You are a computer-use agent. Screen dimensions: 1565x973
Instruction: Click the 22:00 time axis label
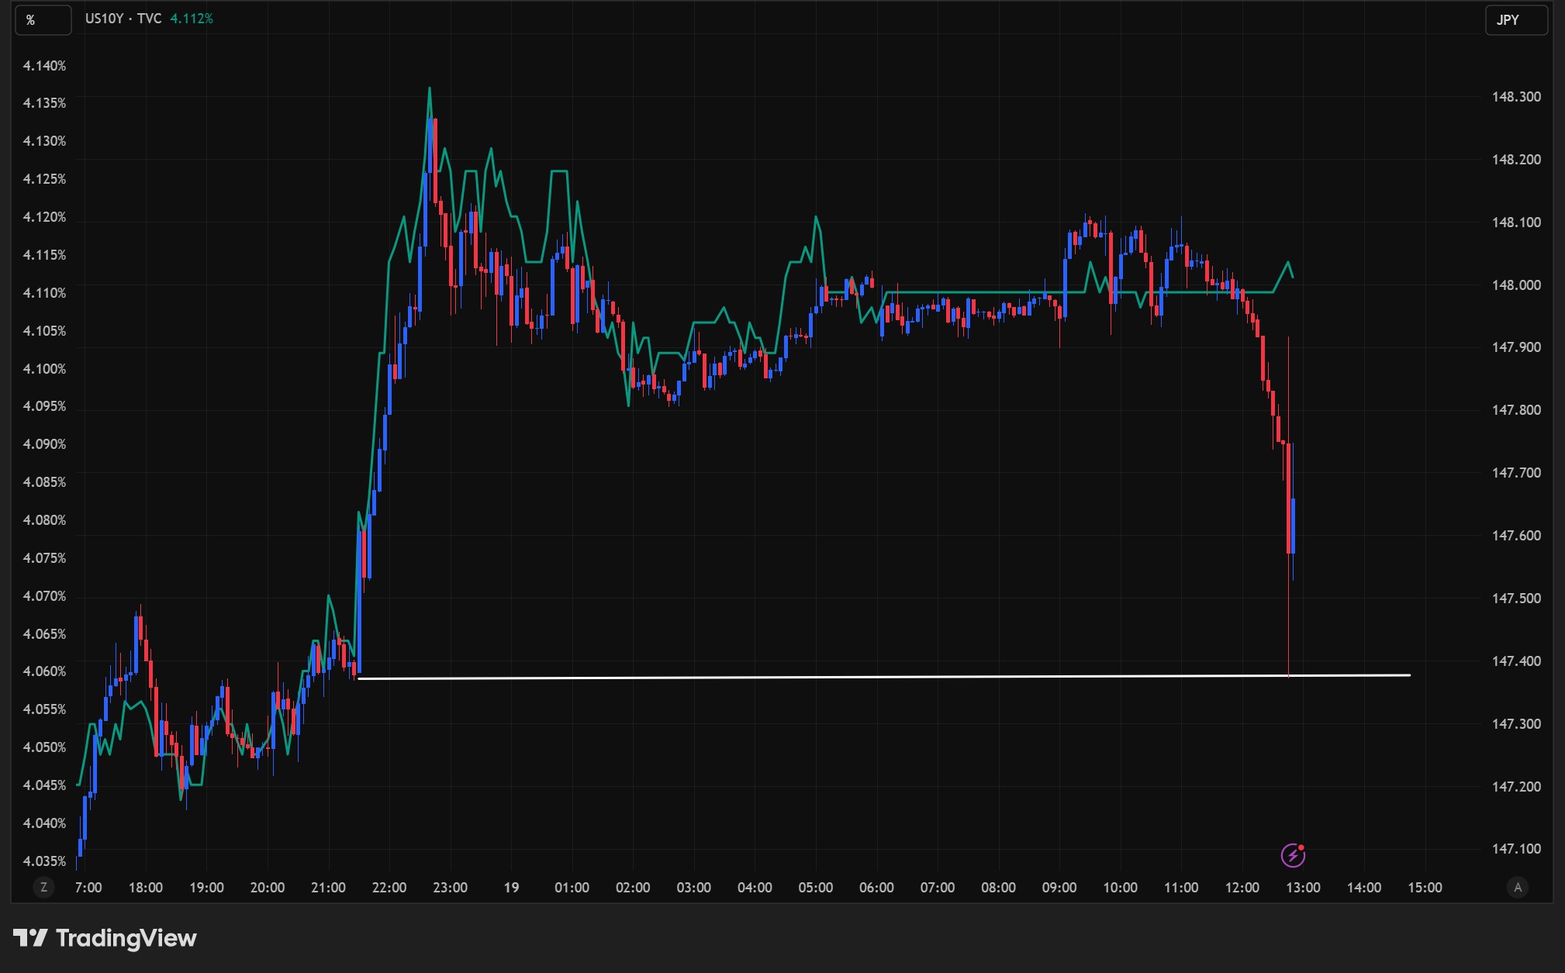click(389, 887)
